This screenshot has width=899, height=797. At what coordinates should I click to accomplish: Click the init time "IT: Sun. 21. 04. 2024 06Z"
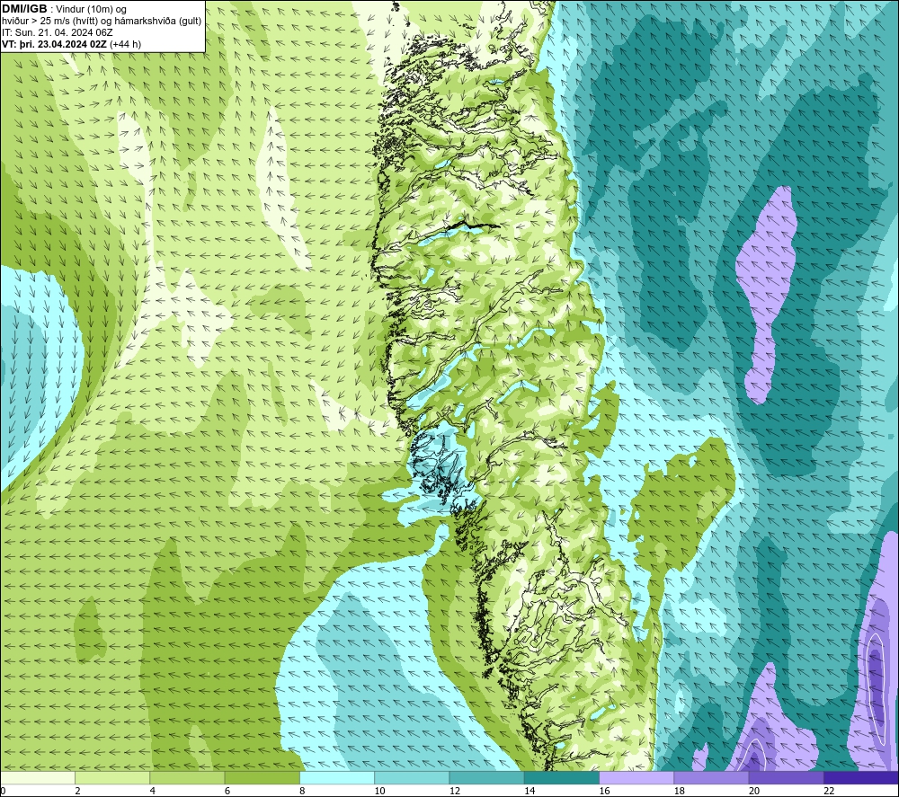[58, 32]
